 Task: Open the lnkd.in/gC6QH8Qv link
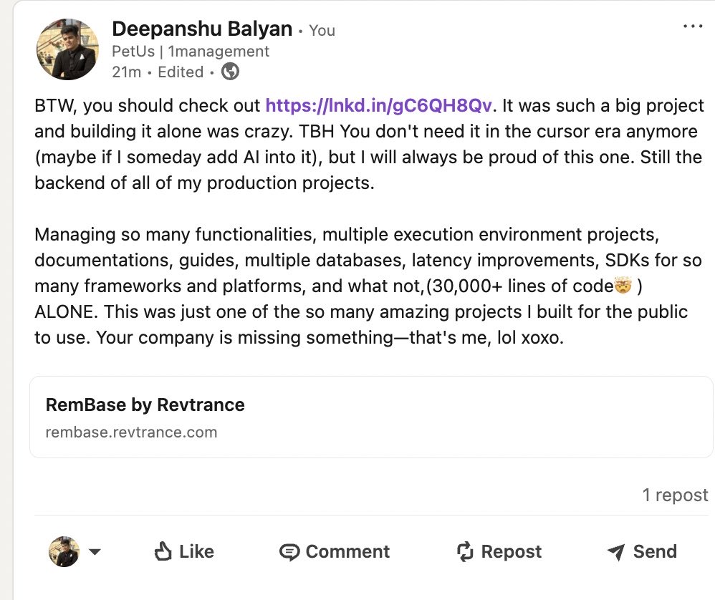tap(379, 106)
